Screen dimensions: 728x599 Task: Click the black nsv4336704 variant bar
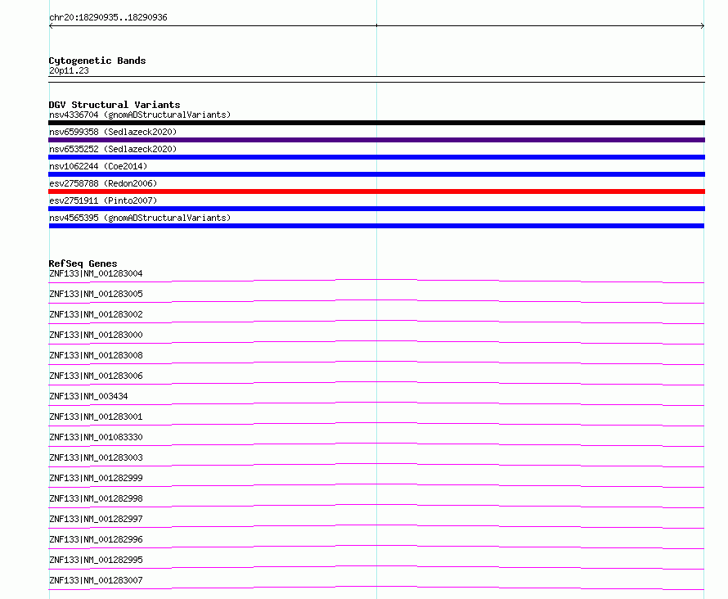(x=376, y=123)
